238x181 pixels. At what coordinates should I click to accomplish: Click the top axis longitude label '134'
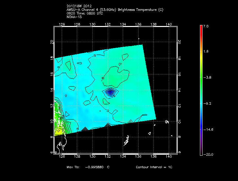click(x=123, y=24)
